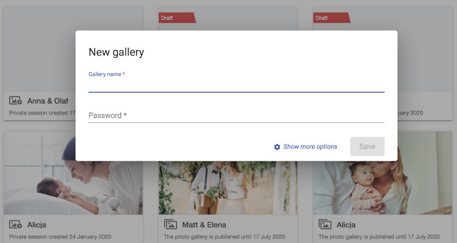The image size is (457, 243).
Task: Click Alicja title of private session card
Action: coord(37,225)
